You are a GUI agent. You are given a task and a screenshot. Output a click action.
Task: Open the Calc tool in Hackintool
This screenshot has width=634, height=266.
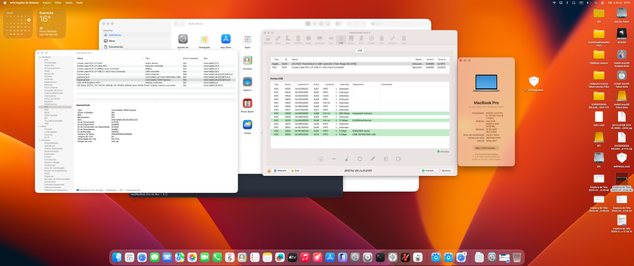click(382, 39)
